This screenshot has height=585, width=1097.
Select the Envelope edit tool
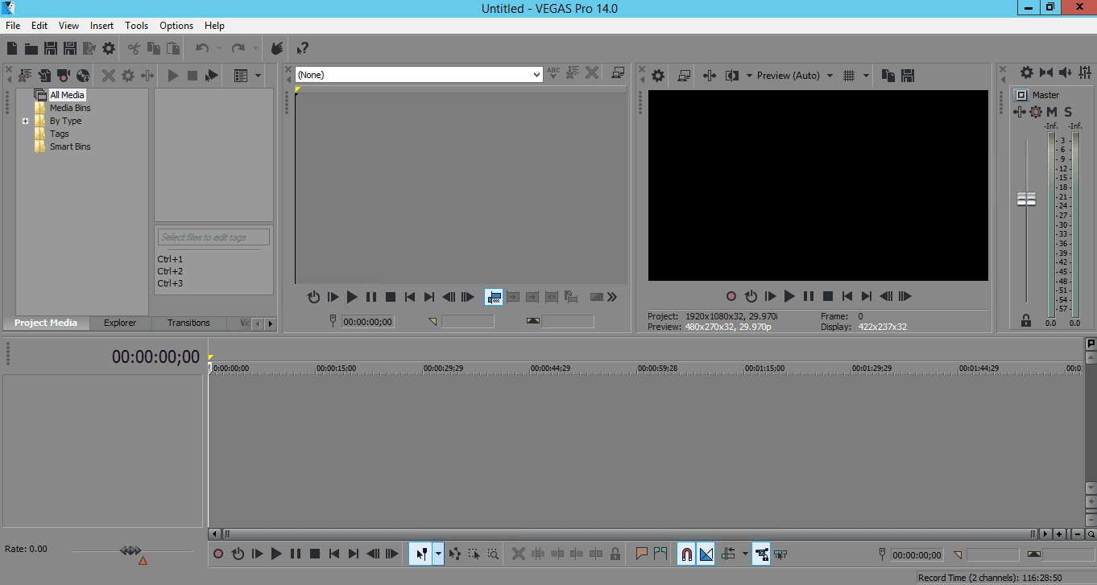click(455, 554)
